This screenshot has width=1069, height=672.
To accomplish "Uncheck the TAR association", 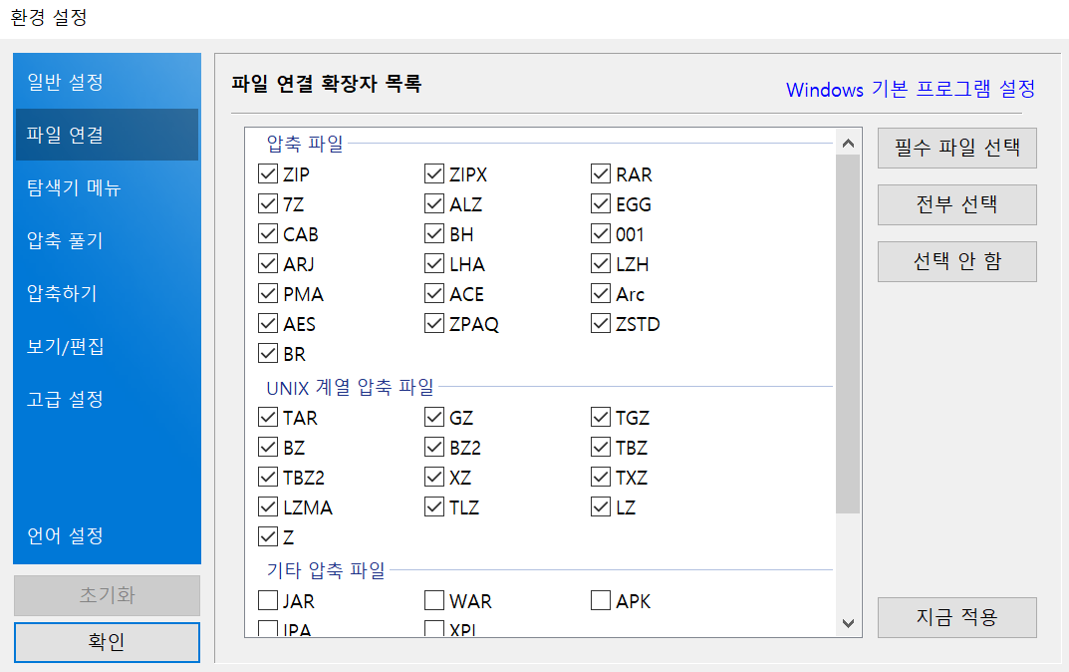I will point(267,417).
